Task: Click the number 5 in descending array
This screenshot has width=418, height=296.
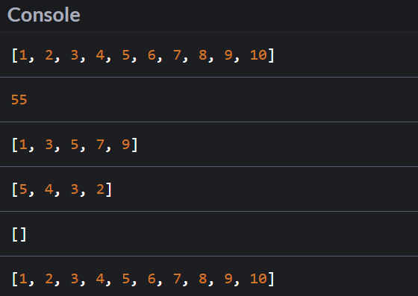Action: point(23,189)
